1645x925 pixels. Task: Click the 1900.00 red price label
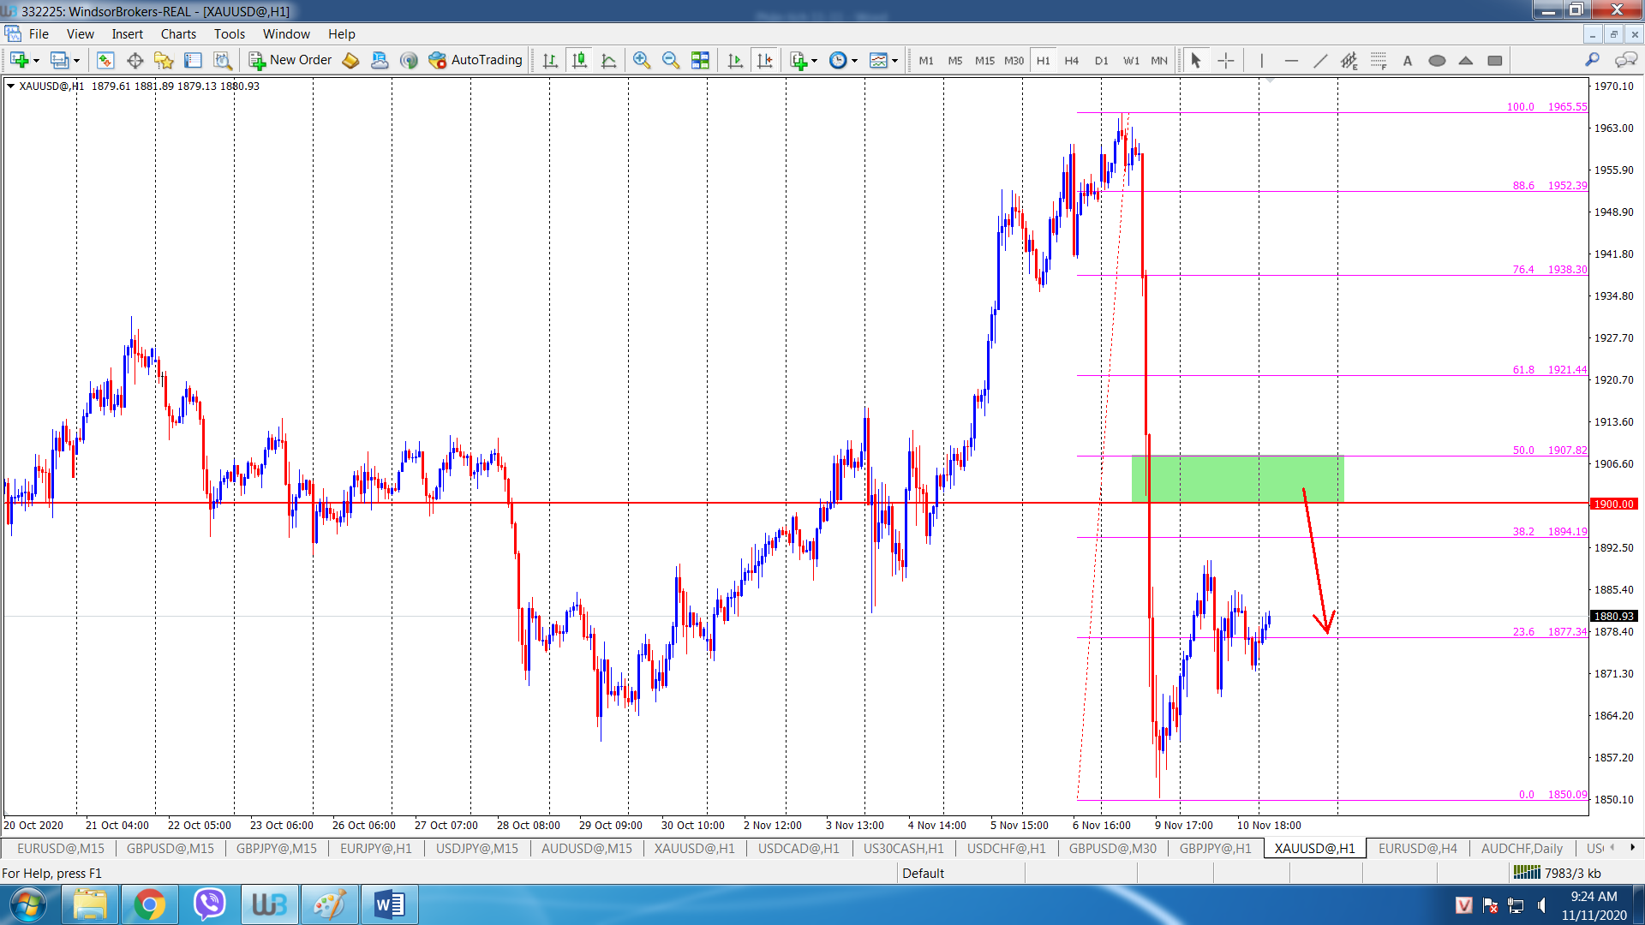coord(1614,504)
